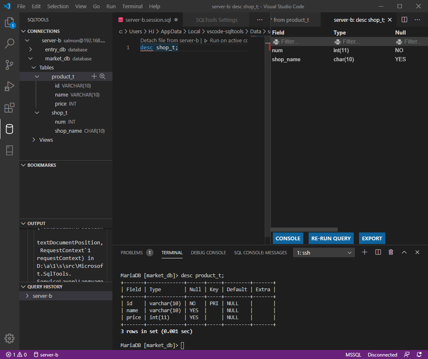Open the Source Control view
The height and width of the screenshot is (359, 428).
click(x=9, y=65)
